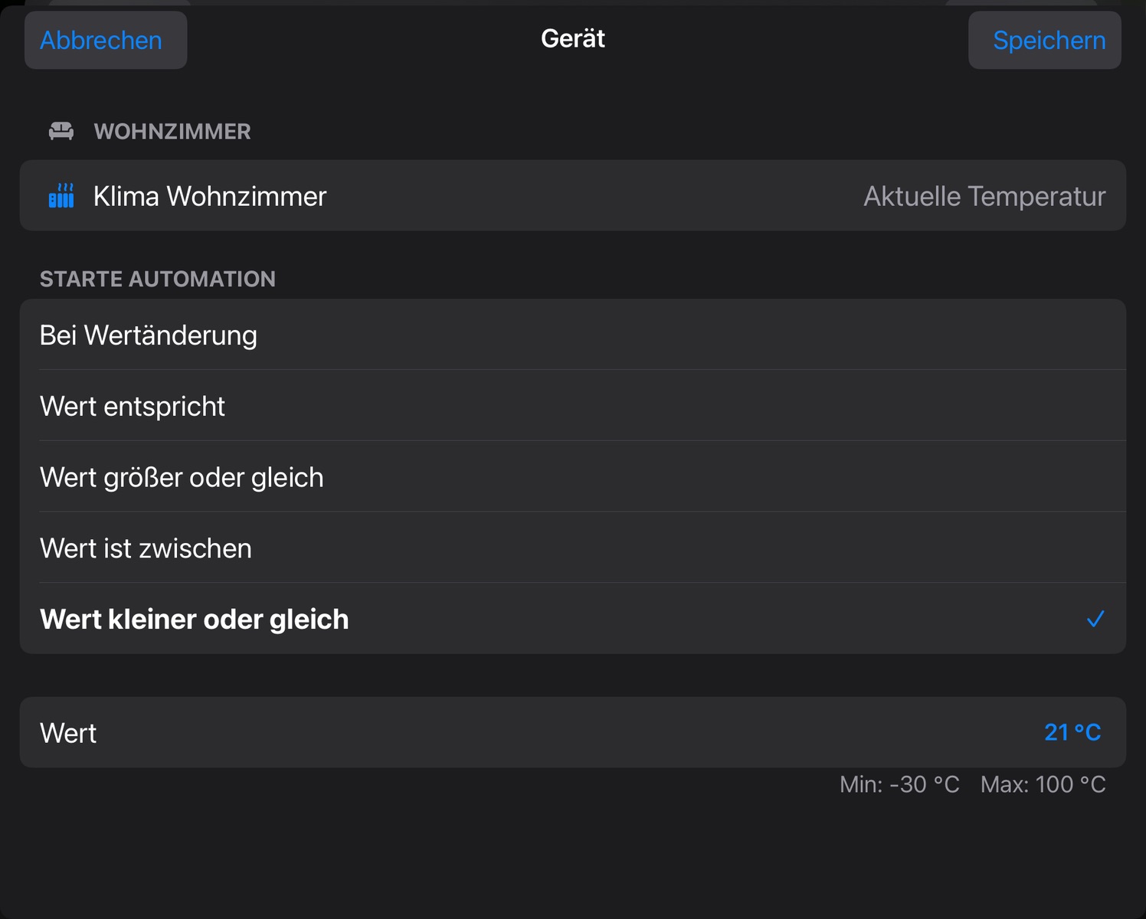Tap the blue radiator climate icon
This screenshot has height=919, width=1146.
(x=61, y=196)
